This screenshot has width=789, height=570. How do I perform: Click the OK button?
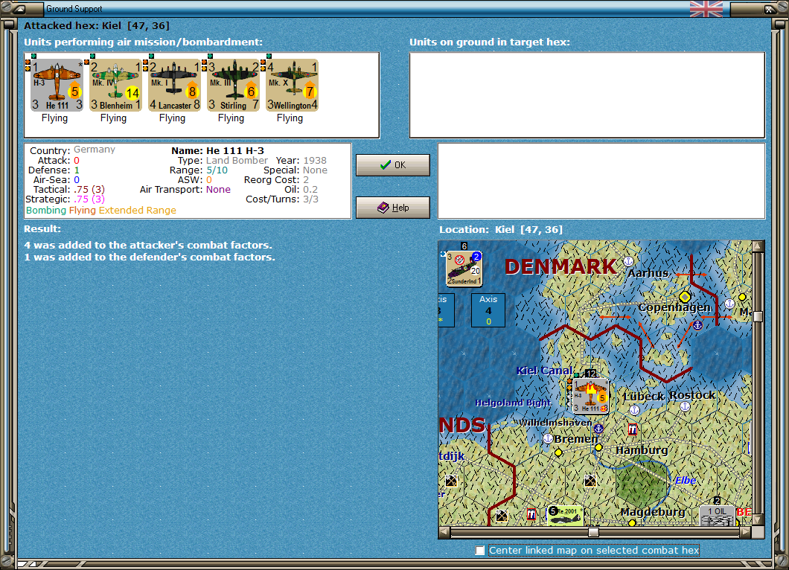393,165
